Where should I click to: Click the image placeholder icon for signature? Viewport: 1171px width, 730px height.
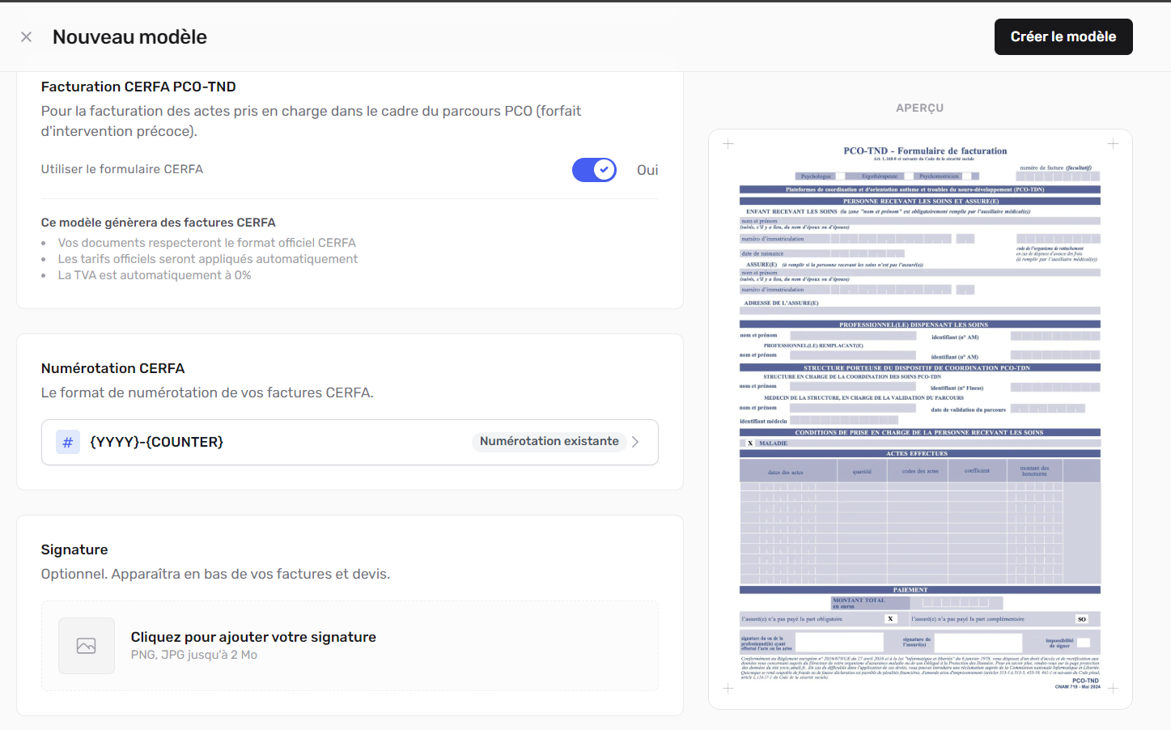(x=87, y=646)
